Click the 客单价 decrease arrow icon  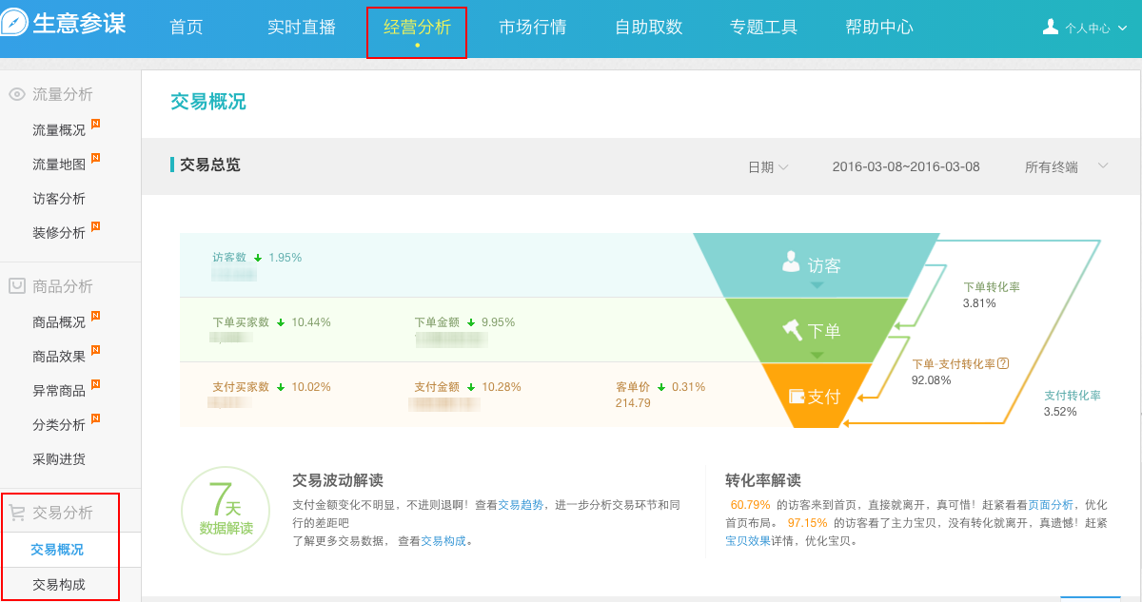661,387
